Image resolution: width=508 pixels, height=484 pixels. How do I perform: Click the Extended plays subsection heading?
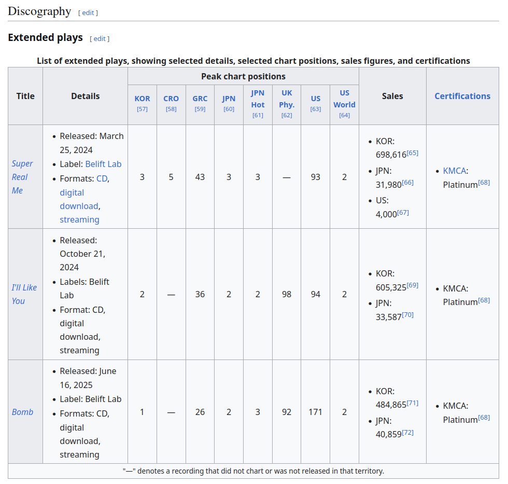(x=46, y=37)
